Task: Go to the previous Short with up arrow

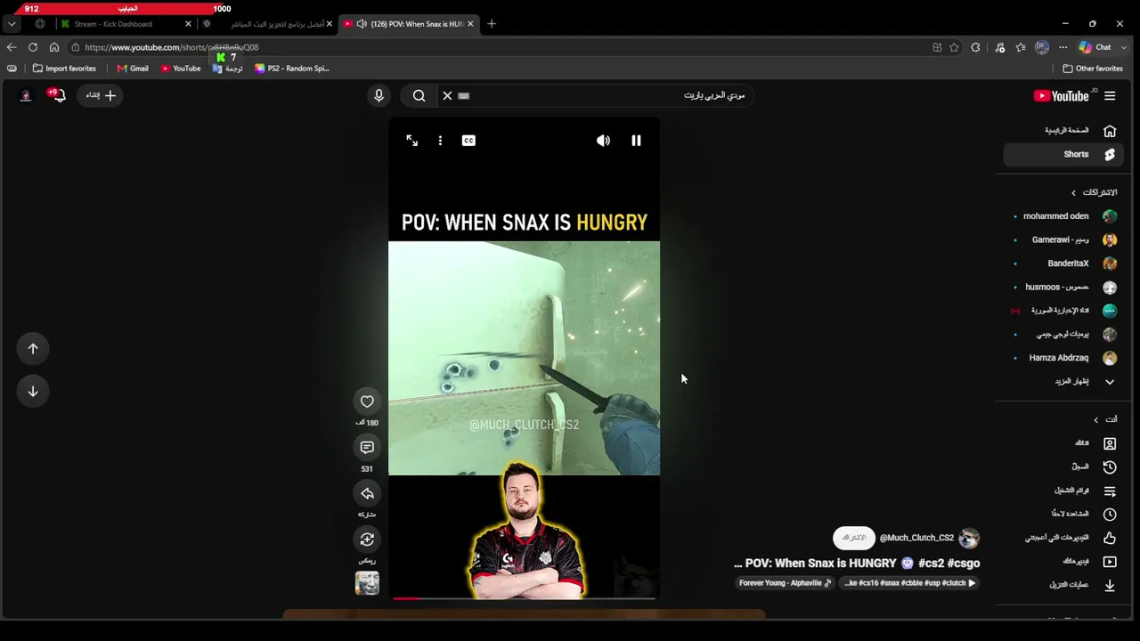Action: pyautogui.click(x=33, y=349)
